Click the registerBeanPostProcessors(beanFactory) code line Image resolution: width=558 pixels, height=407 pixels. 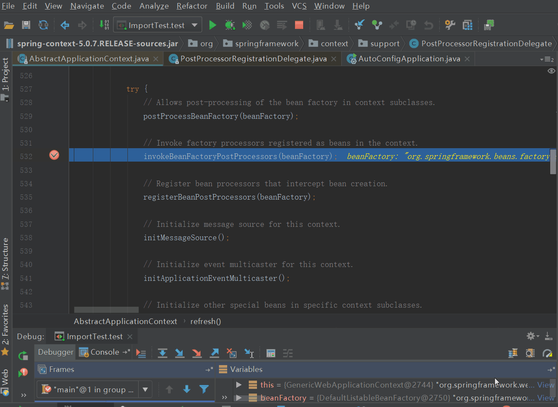229,197
